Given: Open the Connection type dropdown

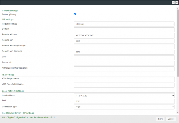Looking at the screenshot, I should pyautogui.click(x=124, y=107).
